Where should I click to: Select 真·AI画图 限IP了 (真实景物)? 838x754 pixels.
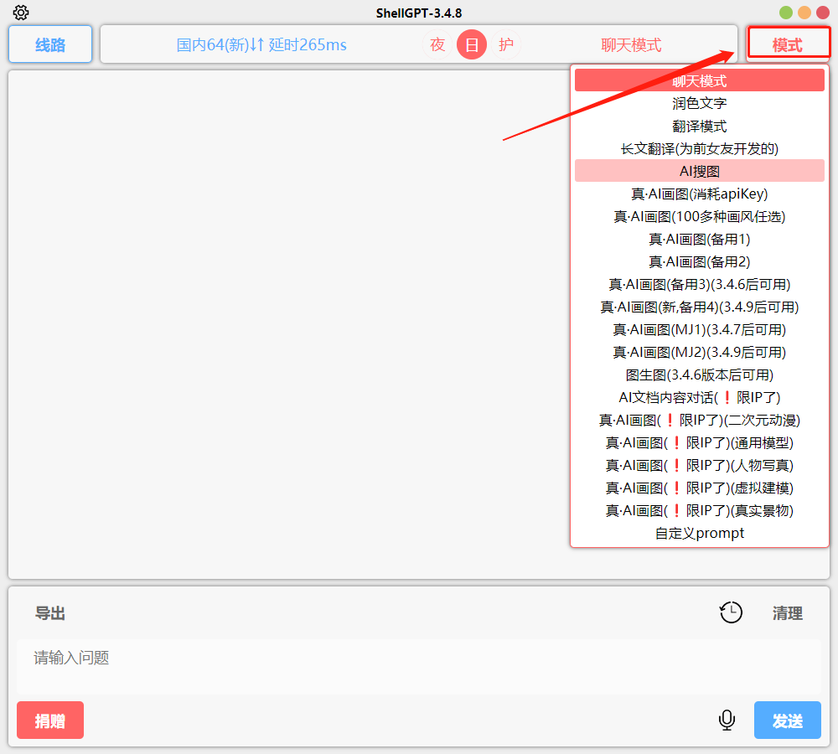pos(700,510)
